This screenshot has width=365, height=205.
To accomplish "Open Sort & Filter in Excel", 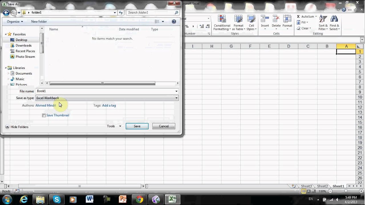I will pyautogui.click(x=323, y=23).
